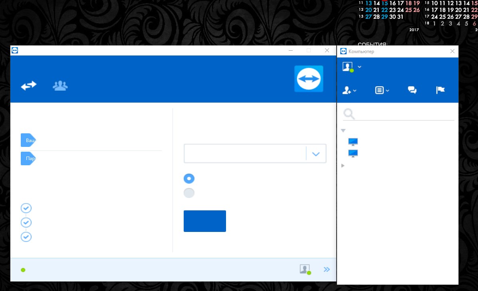The width and height of the screenshot is (478, 291).
Task: Click the blue connect button
Action: (204, 221)
